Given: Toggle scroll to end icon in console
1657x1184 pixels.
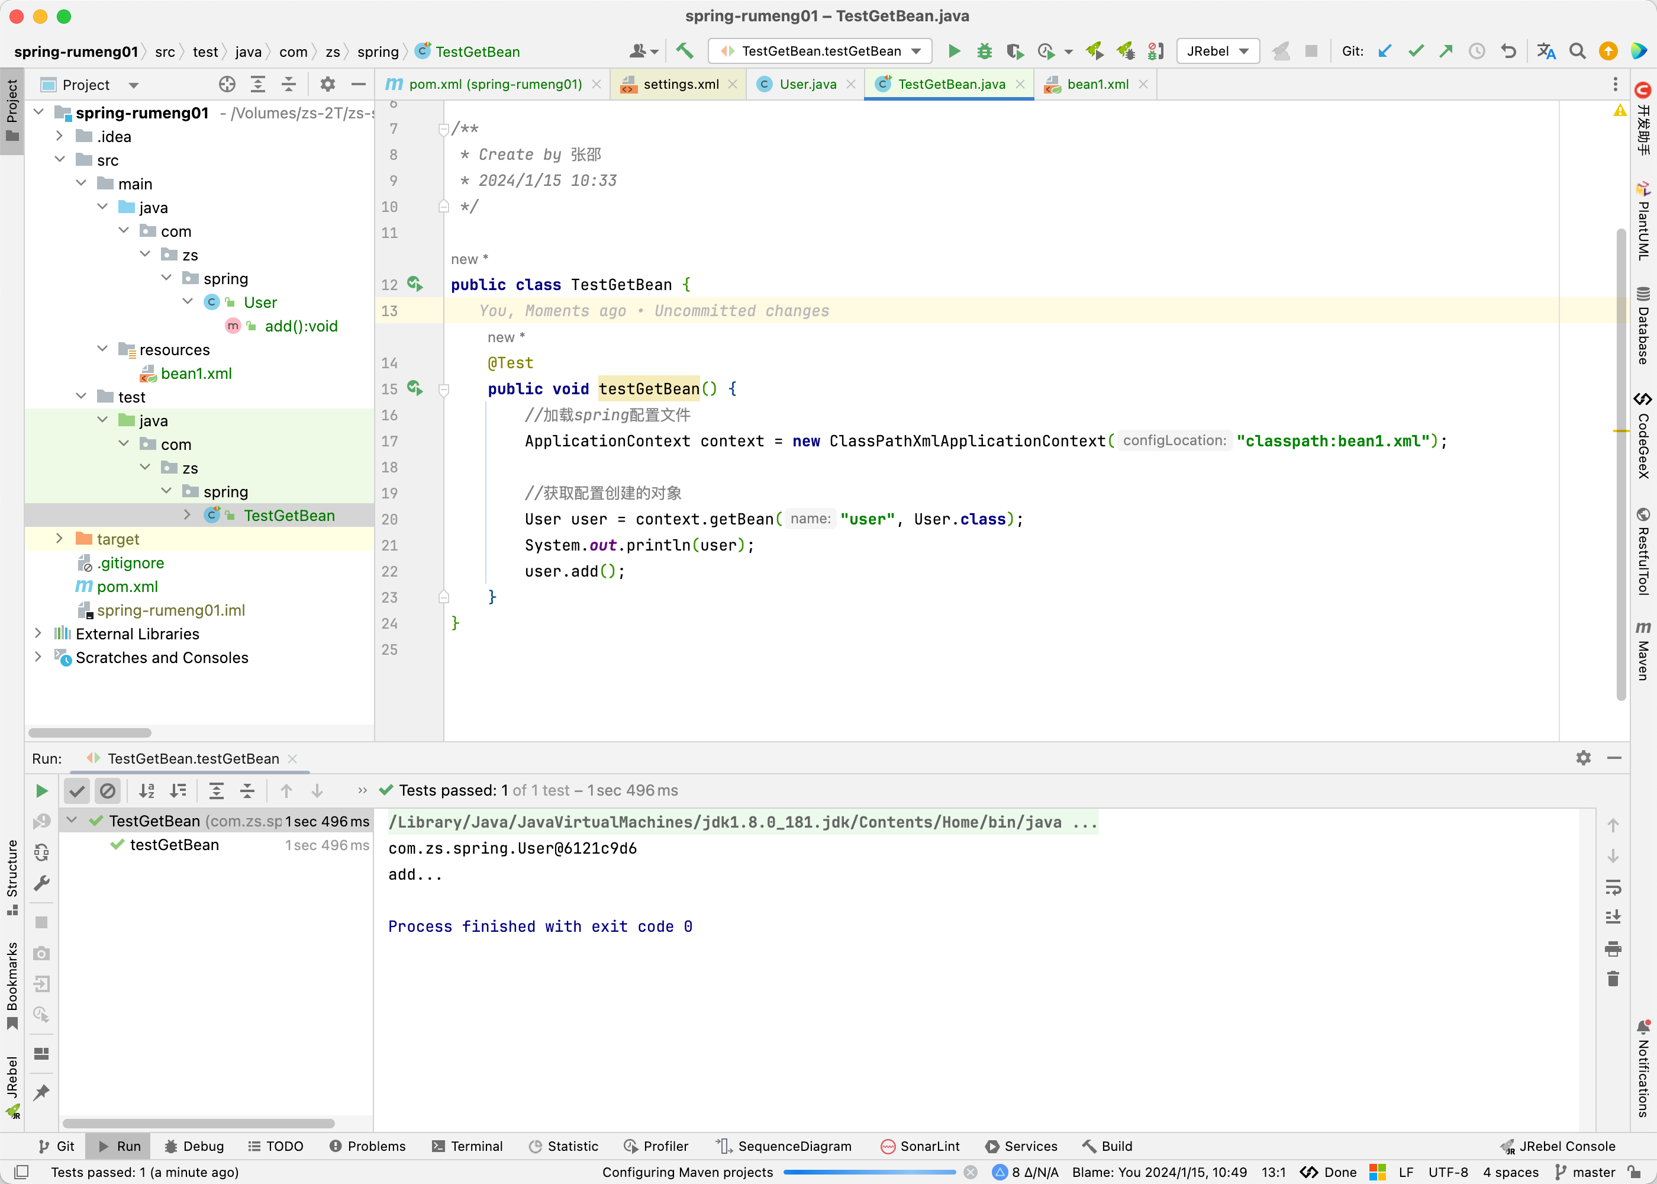Looking at the screenshot, I should (x=1613, y=918).
